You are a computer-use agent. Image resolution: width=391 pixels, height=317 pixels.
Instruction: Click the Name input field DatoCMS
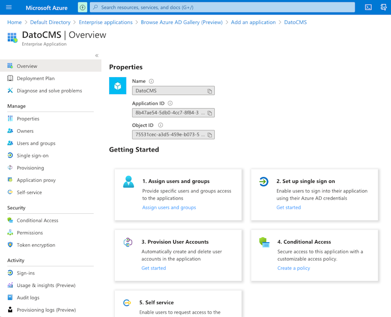click(173, 91)
